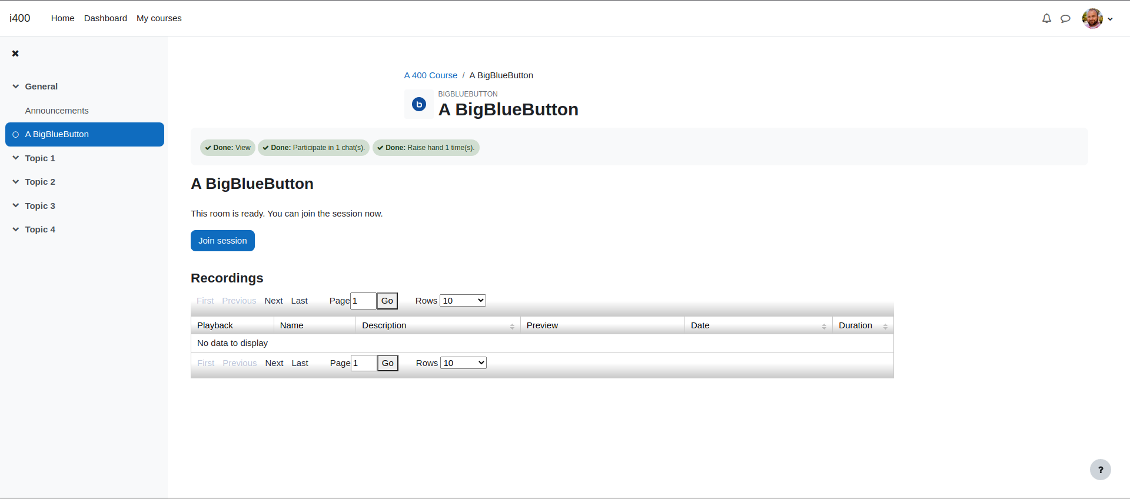
Task: Click the top Go button
Action: [x=387, y=301]
